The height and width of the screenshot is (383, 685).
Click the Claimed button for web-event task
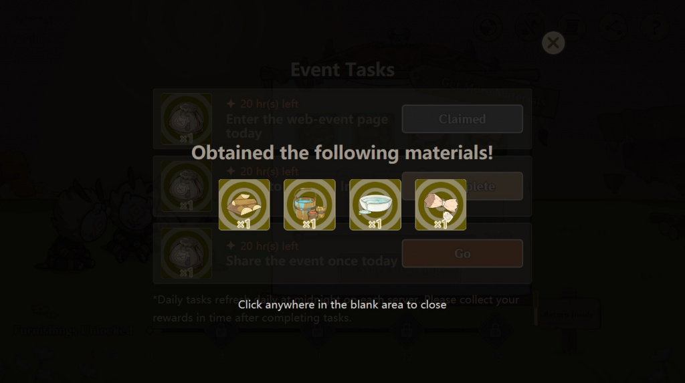[x=462, y=119]
